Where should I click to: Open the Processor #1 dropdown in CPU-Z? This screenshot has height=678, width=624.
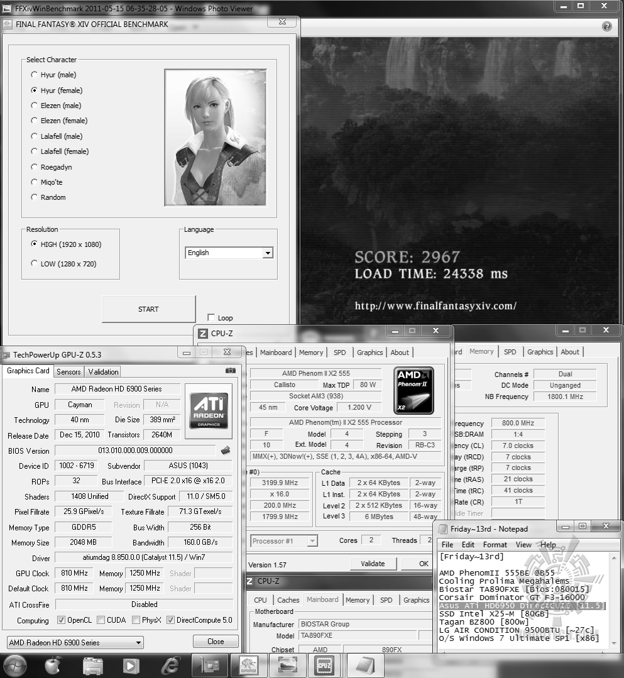tap(284, 541)
